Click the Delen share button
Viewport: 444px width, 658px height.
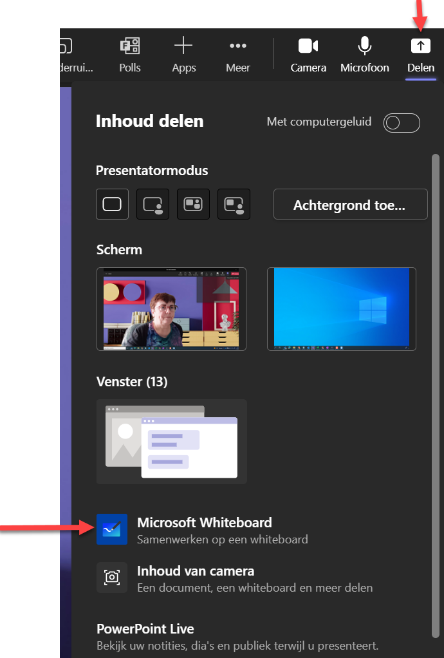[421, 55]
